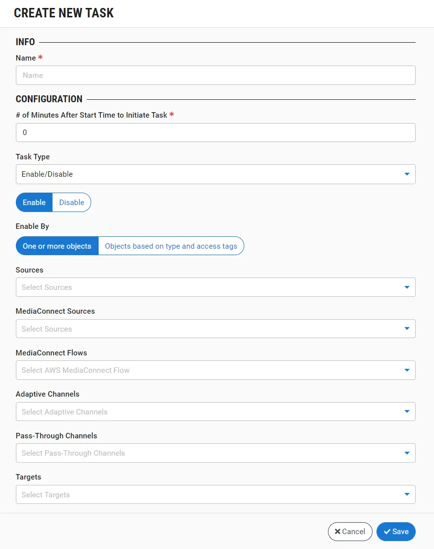Click the Cancel button
This screenshot has height=549, width=434.
point(350,532)
